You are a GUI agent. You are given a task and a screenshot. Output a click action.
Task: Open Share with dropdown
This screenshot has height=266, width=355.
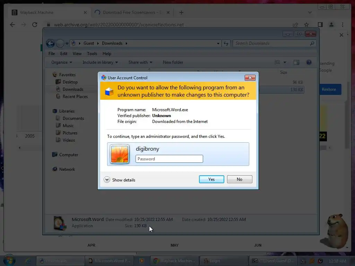140,62
